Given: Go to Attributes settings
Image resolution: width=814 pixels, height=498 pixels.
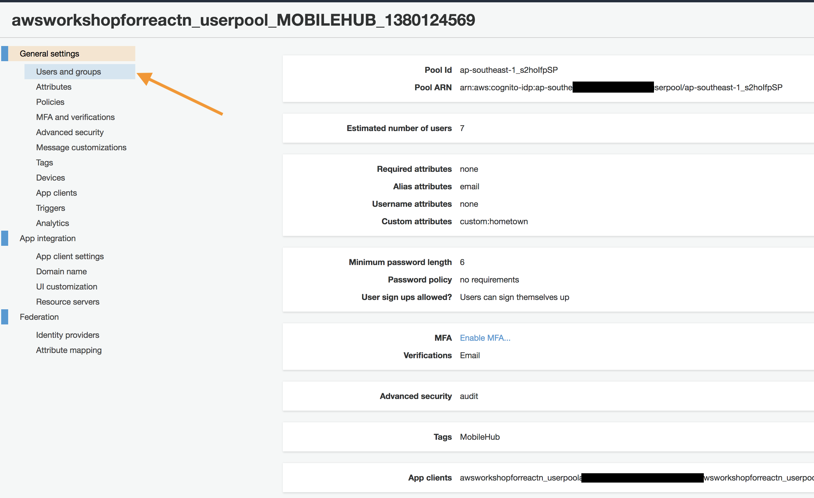Looking at the screenshot, I should point(54,87).
